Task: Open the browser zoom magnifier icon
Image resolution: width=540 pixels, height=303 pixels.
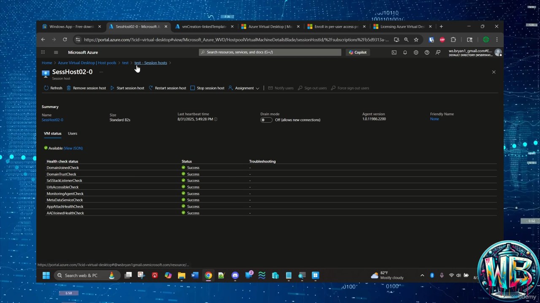Action: 406,40
